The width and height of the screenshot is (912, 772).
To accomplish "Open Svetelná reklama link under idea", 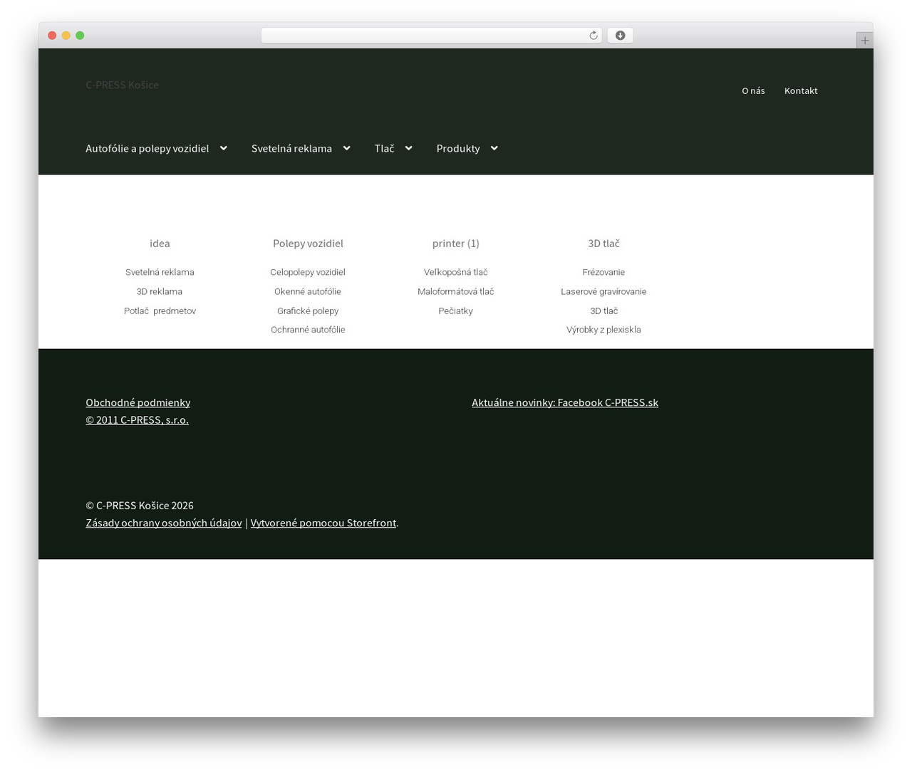I will coord(160,272).
